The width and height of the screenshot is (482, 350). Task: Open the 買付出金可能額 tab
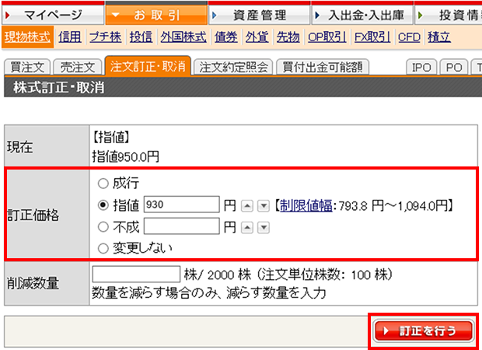coord(321,68)
